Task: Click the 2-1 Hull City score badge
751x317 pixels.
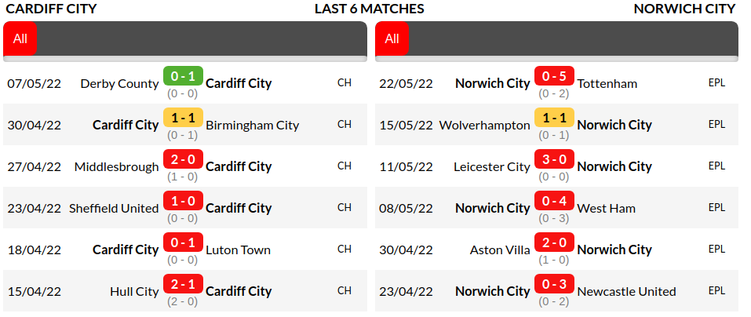Action: pyautogui.click(x=183, y=285)
